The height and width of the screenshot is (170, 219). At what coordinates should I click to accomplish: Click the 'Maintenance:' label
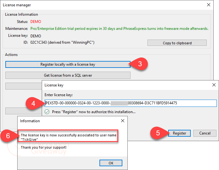click(x=17, y=29)
